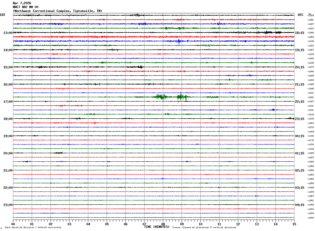Click the 20:15 UTC time label
This screenshot has width=315, height=231.
point(300,67)
